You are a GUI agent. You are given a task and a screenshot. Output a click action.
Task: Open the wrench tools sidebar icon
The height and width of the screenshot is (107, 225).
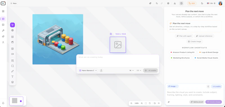coord(3,30)
